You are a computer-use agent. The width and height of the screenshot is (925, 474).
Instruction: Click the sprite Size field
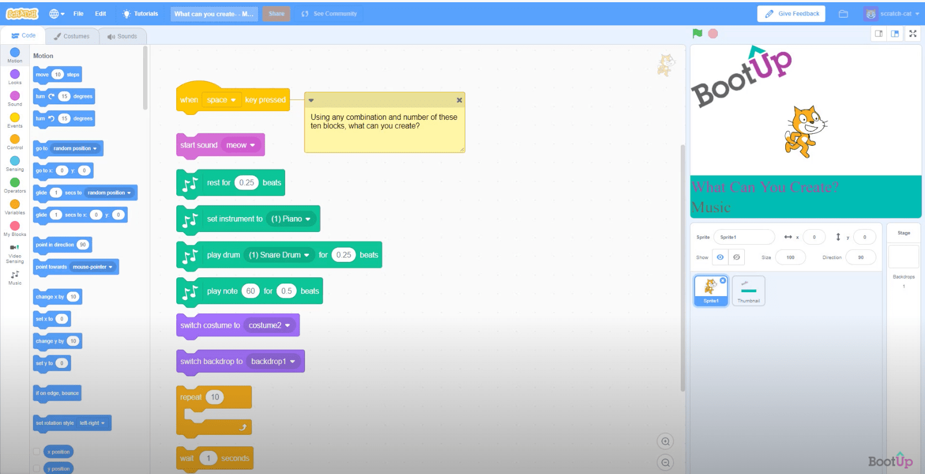click(790, 257)
